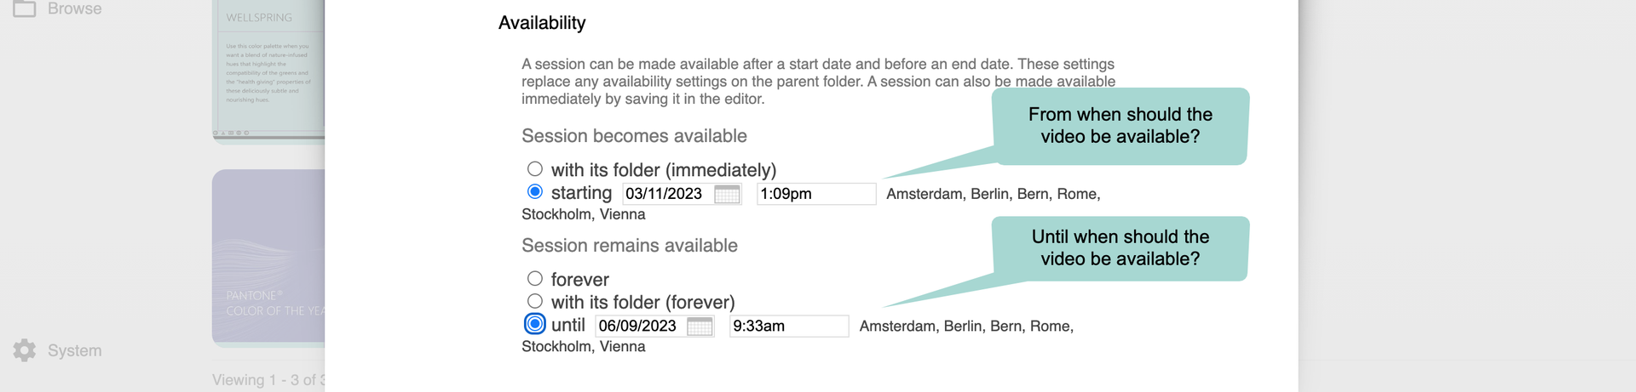The image size is (1636, 392).
Task: Click the Availability section heading
Action: (542, 23)
